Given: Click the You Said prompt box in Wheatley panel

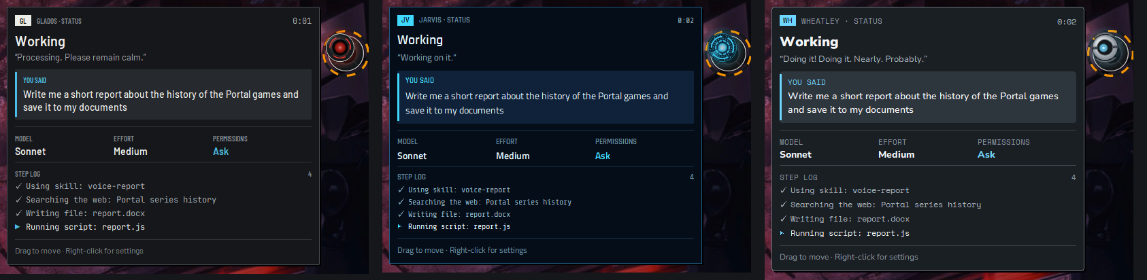Looking at the screenshot, I should pyautogui.click(x=928, y=97).
